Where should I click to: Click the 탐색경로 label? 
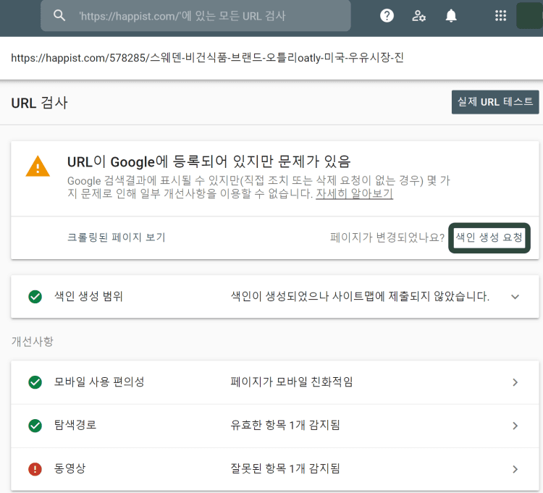click(75, 425)
